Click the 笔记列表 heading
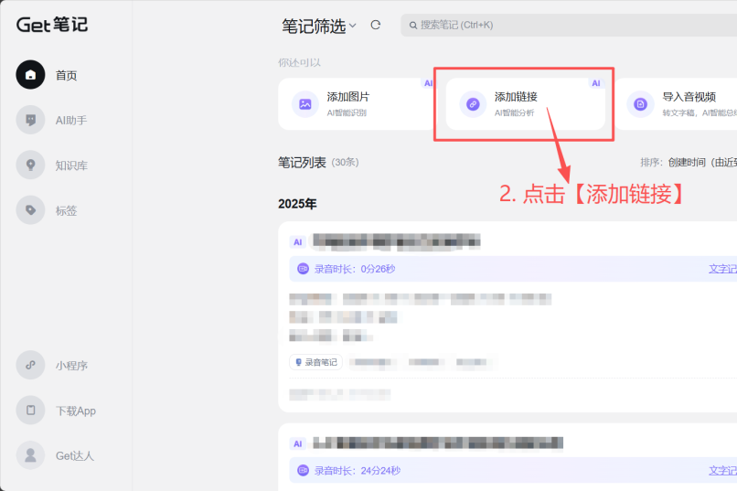This screenshot has width=737, height=491. [x=302, y=163]
